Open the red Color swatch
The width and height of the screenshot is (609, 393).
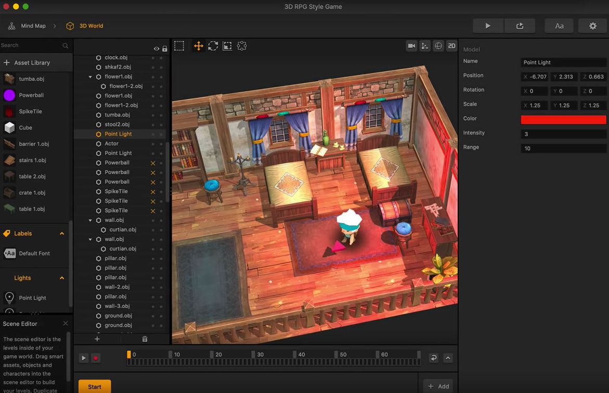[563, 120]
